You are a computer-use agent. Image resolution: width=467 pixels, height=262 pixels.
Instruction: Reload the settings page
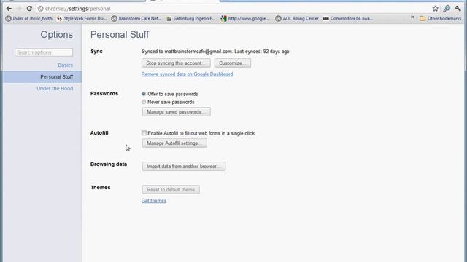(x=29, y=9)
